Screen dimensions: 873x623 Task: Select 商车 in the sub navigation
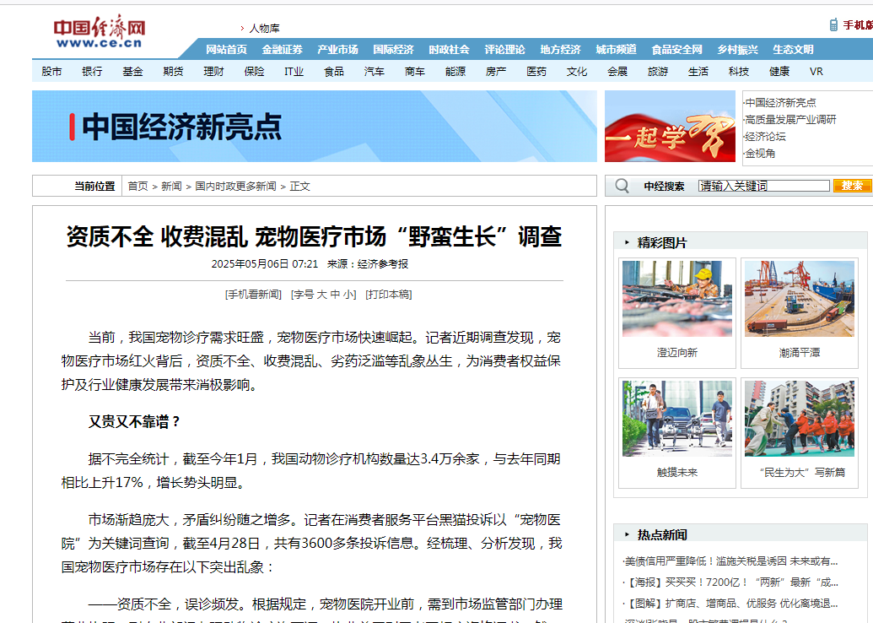[415, 71]
